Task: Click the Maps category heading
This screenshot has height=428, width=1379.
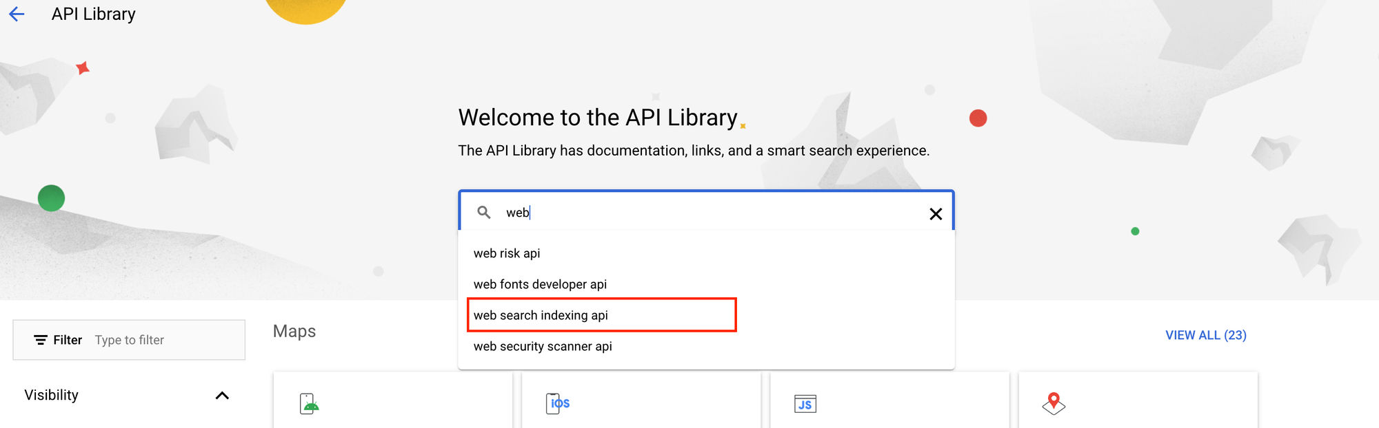Action: [x=294, y=331]
